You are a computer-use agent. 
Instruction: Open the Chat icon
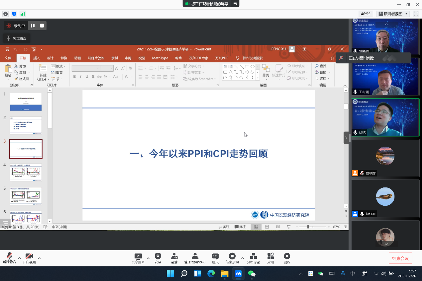click(x=215, y=256)
